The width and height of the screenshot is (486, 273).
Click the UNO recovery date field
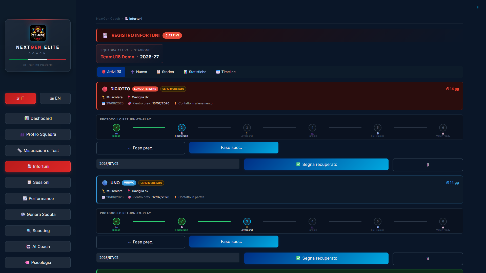click(x=168, y=258)
